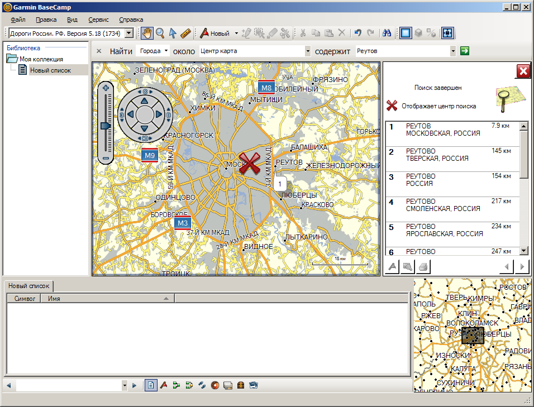Select result 3 РЕУТОВО РОССИЯ 154 км

point(452,184)
